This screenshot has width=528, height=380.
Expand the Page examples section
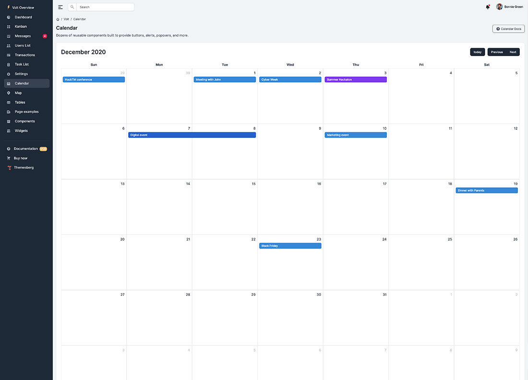8,111
